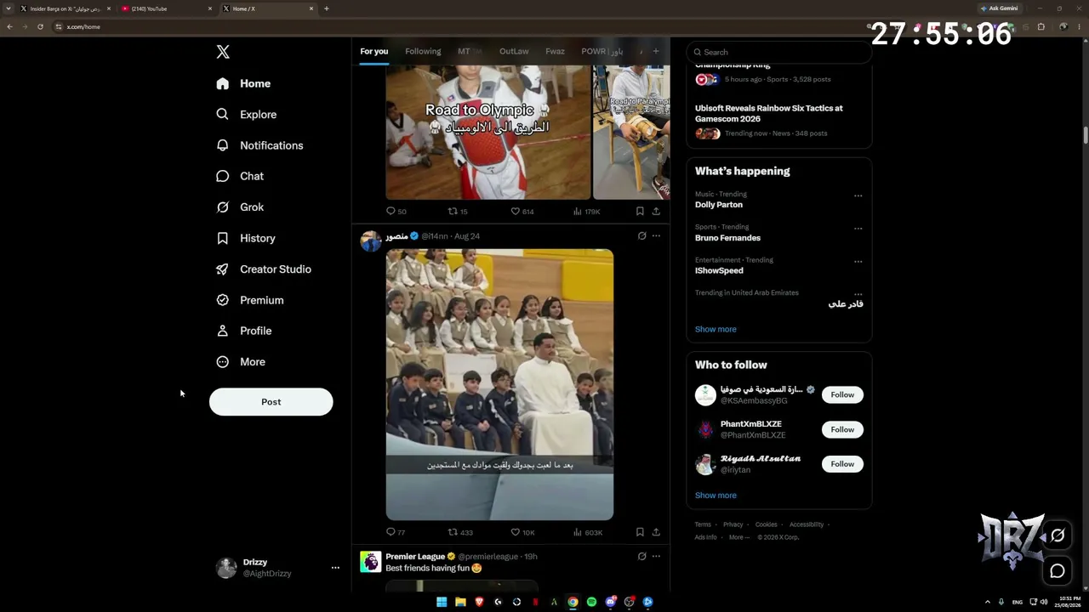This screenshot has width=1089, height=612.
Task: Follow PhantXmBLXZE
Action: [x=842, y=429]
